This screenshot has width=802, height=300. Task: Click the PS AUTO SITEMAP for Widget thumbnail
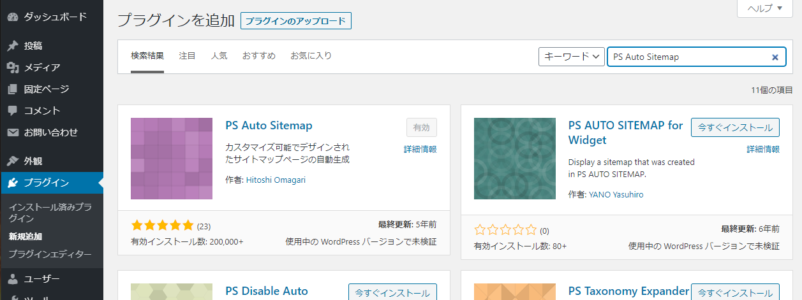point(515,159)
